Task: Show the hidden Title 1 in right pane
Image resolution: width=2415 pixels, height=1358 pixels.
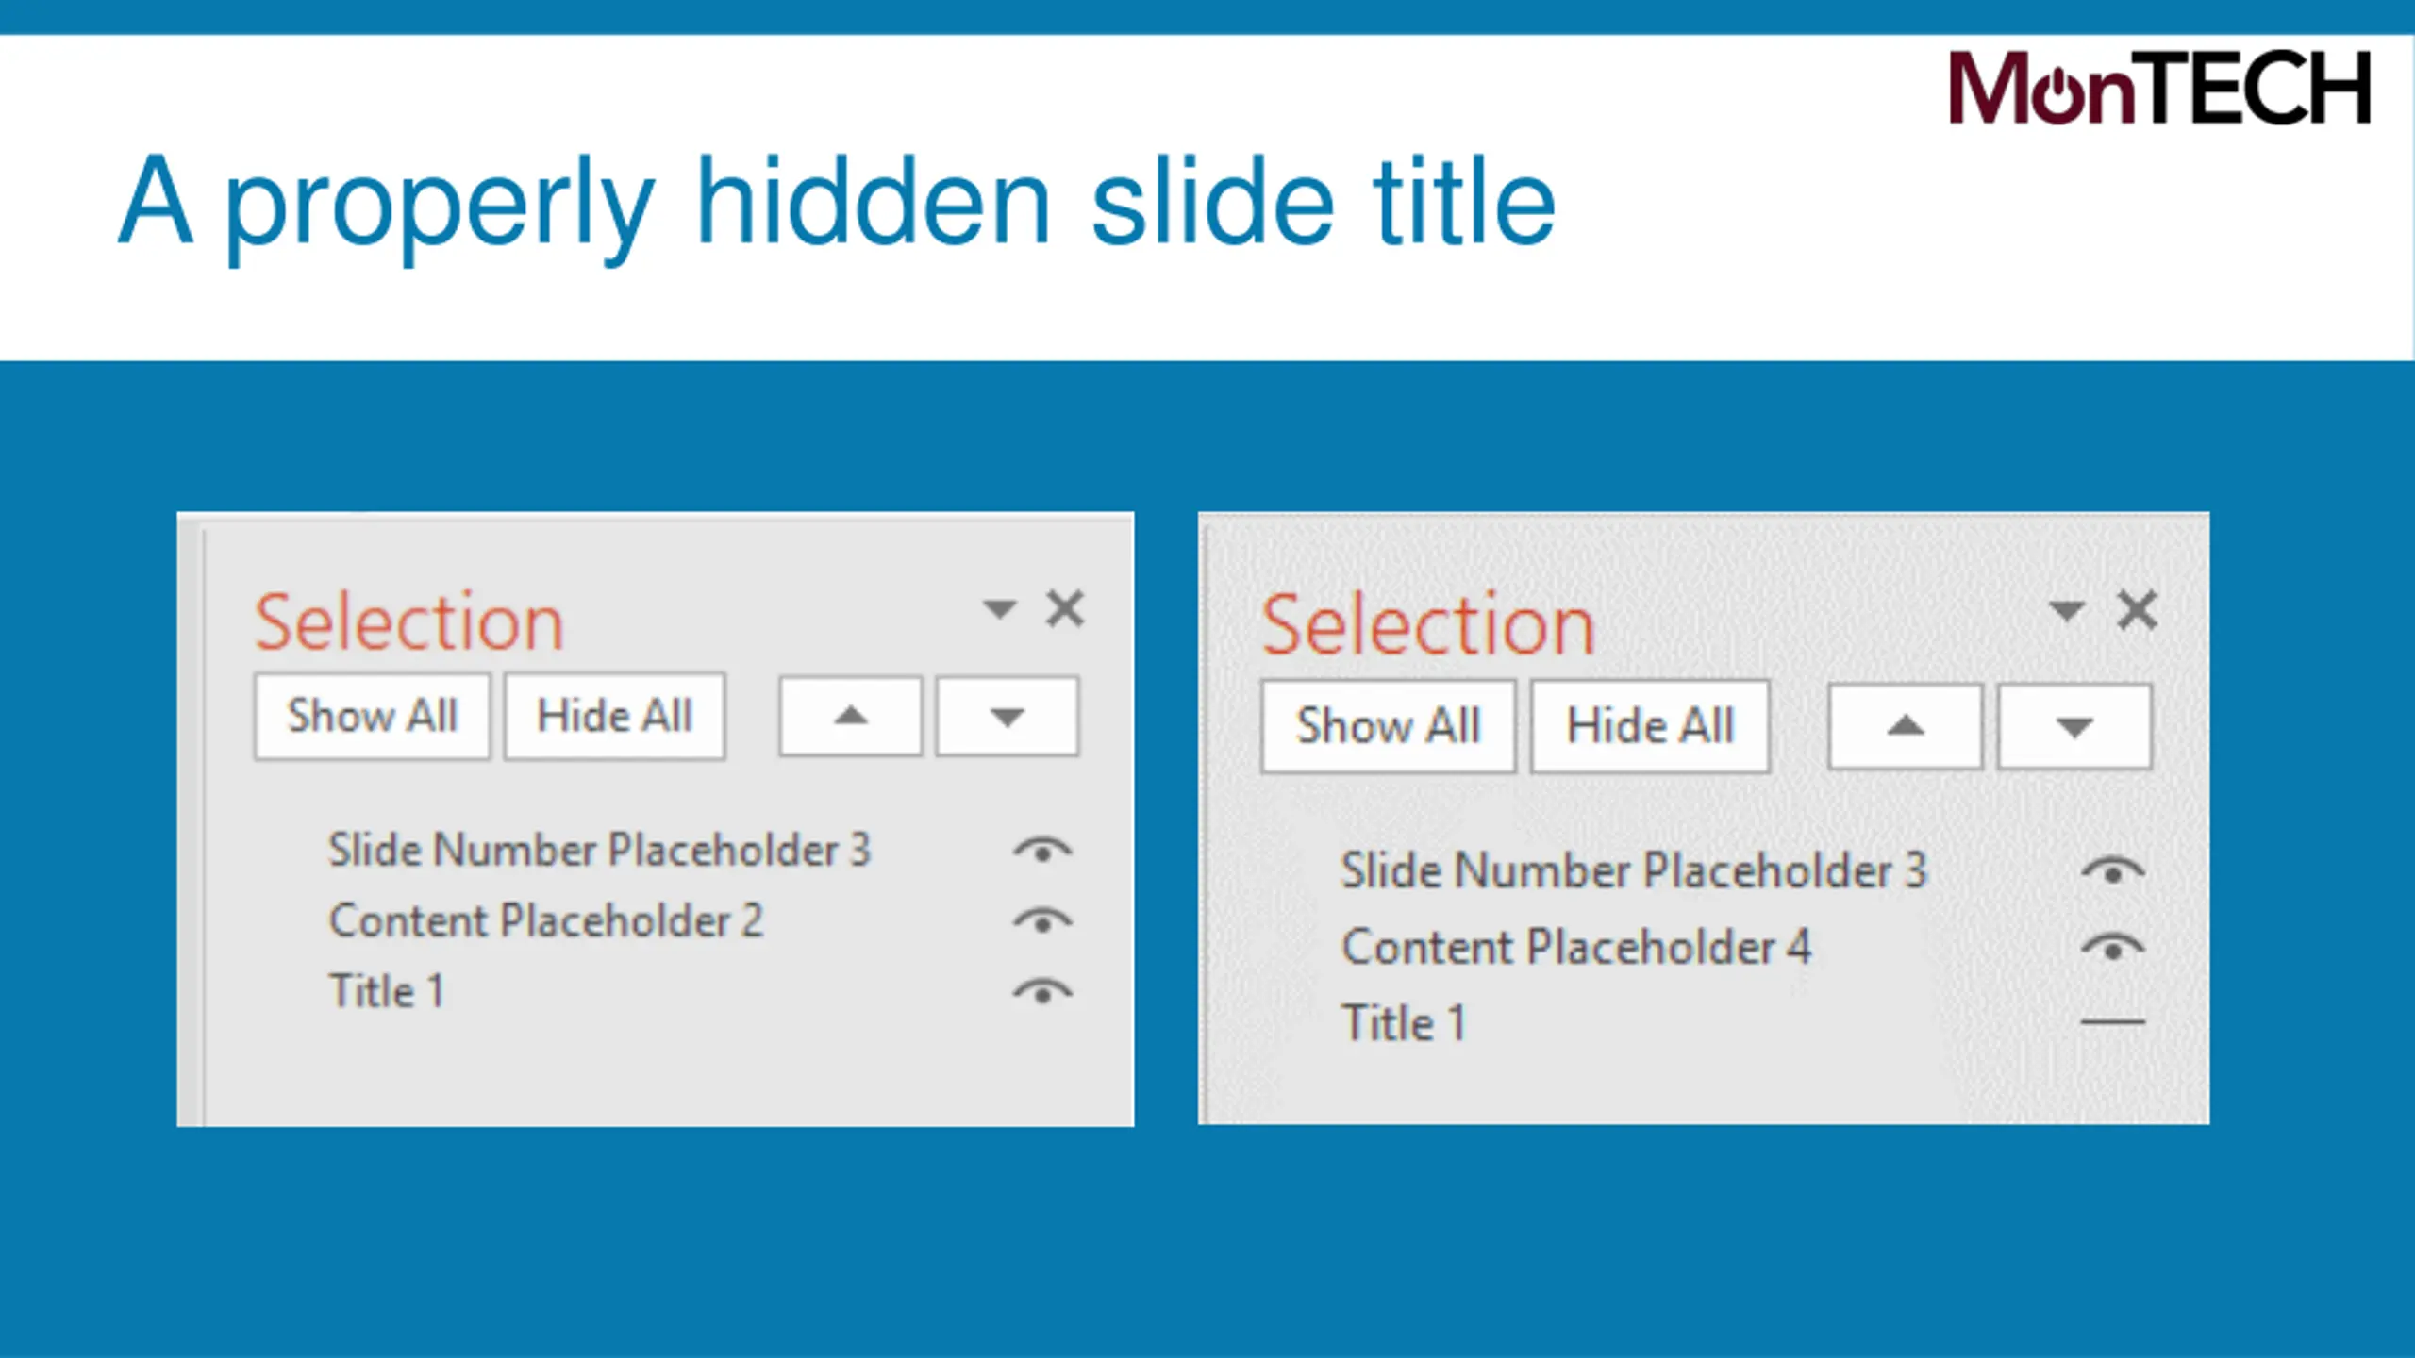Action: 2112,1021
